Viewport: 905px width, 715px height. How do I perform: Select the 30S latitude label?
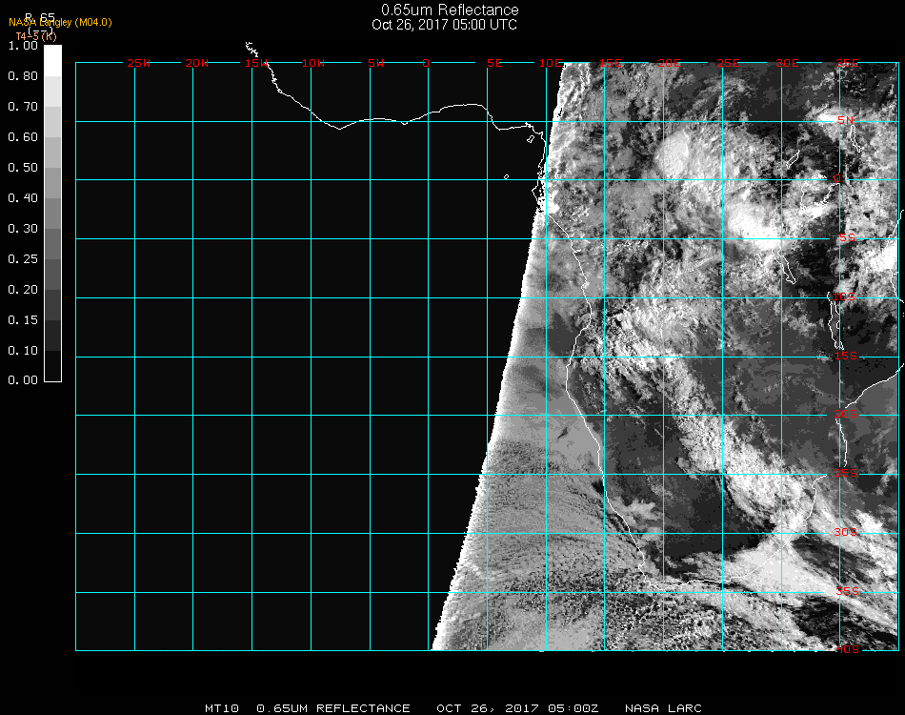846,532
